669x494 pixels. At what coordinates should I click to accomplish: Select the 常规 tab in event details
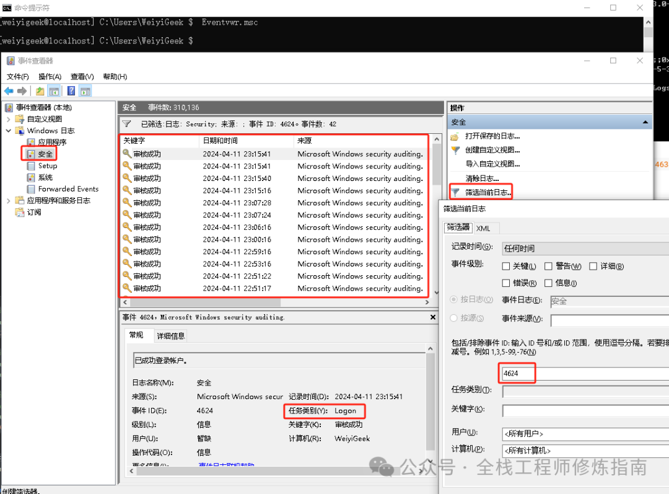tap(136, 335)
